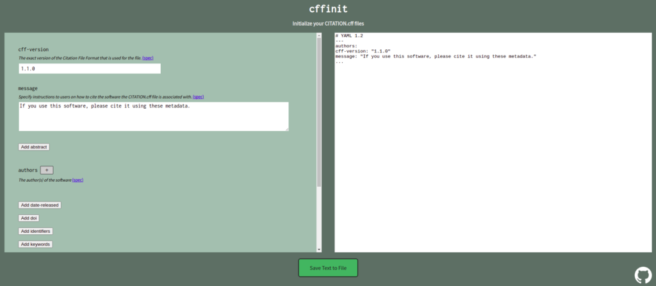Image resolution: width=656 pixels, height=286 pixels.
Task: Click the cffinit page title
Action: click(328, 9)
